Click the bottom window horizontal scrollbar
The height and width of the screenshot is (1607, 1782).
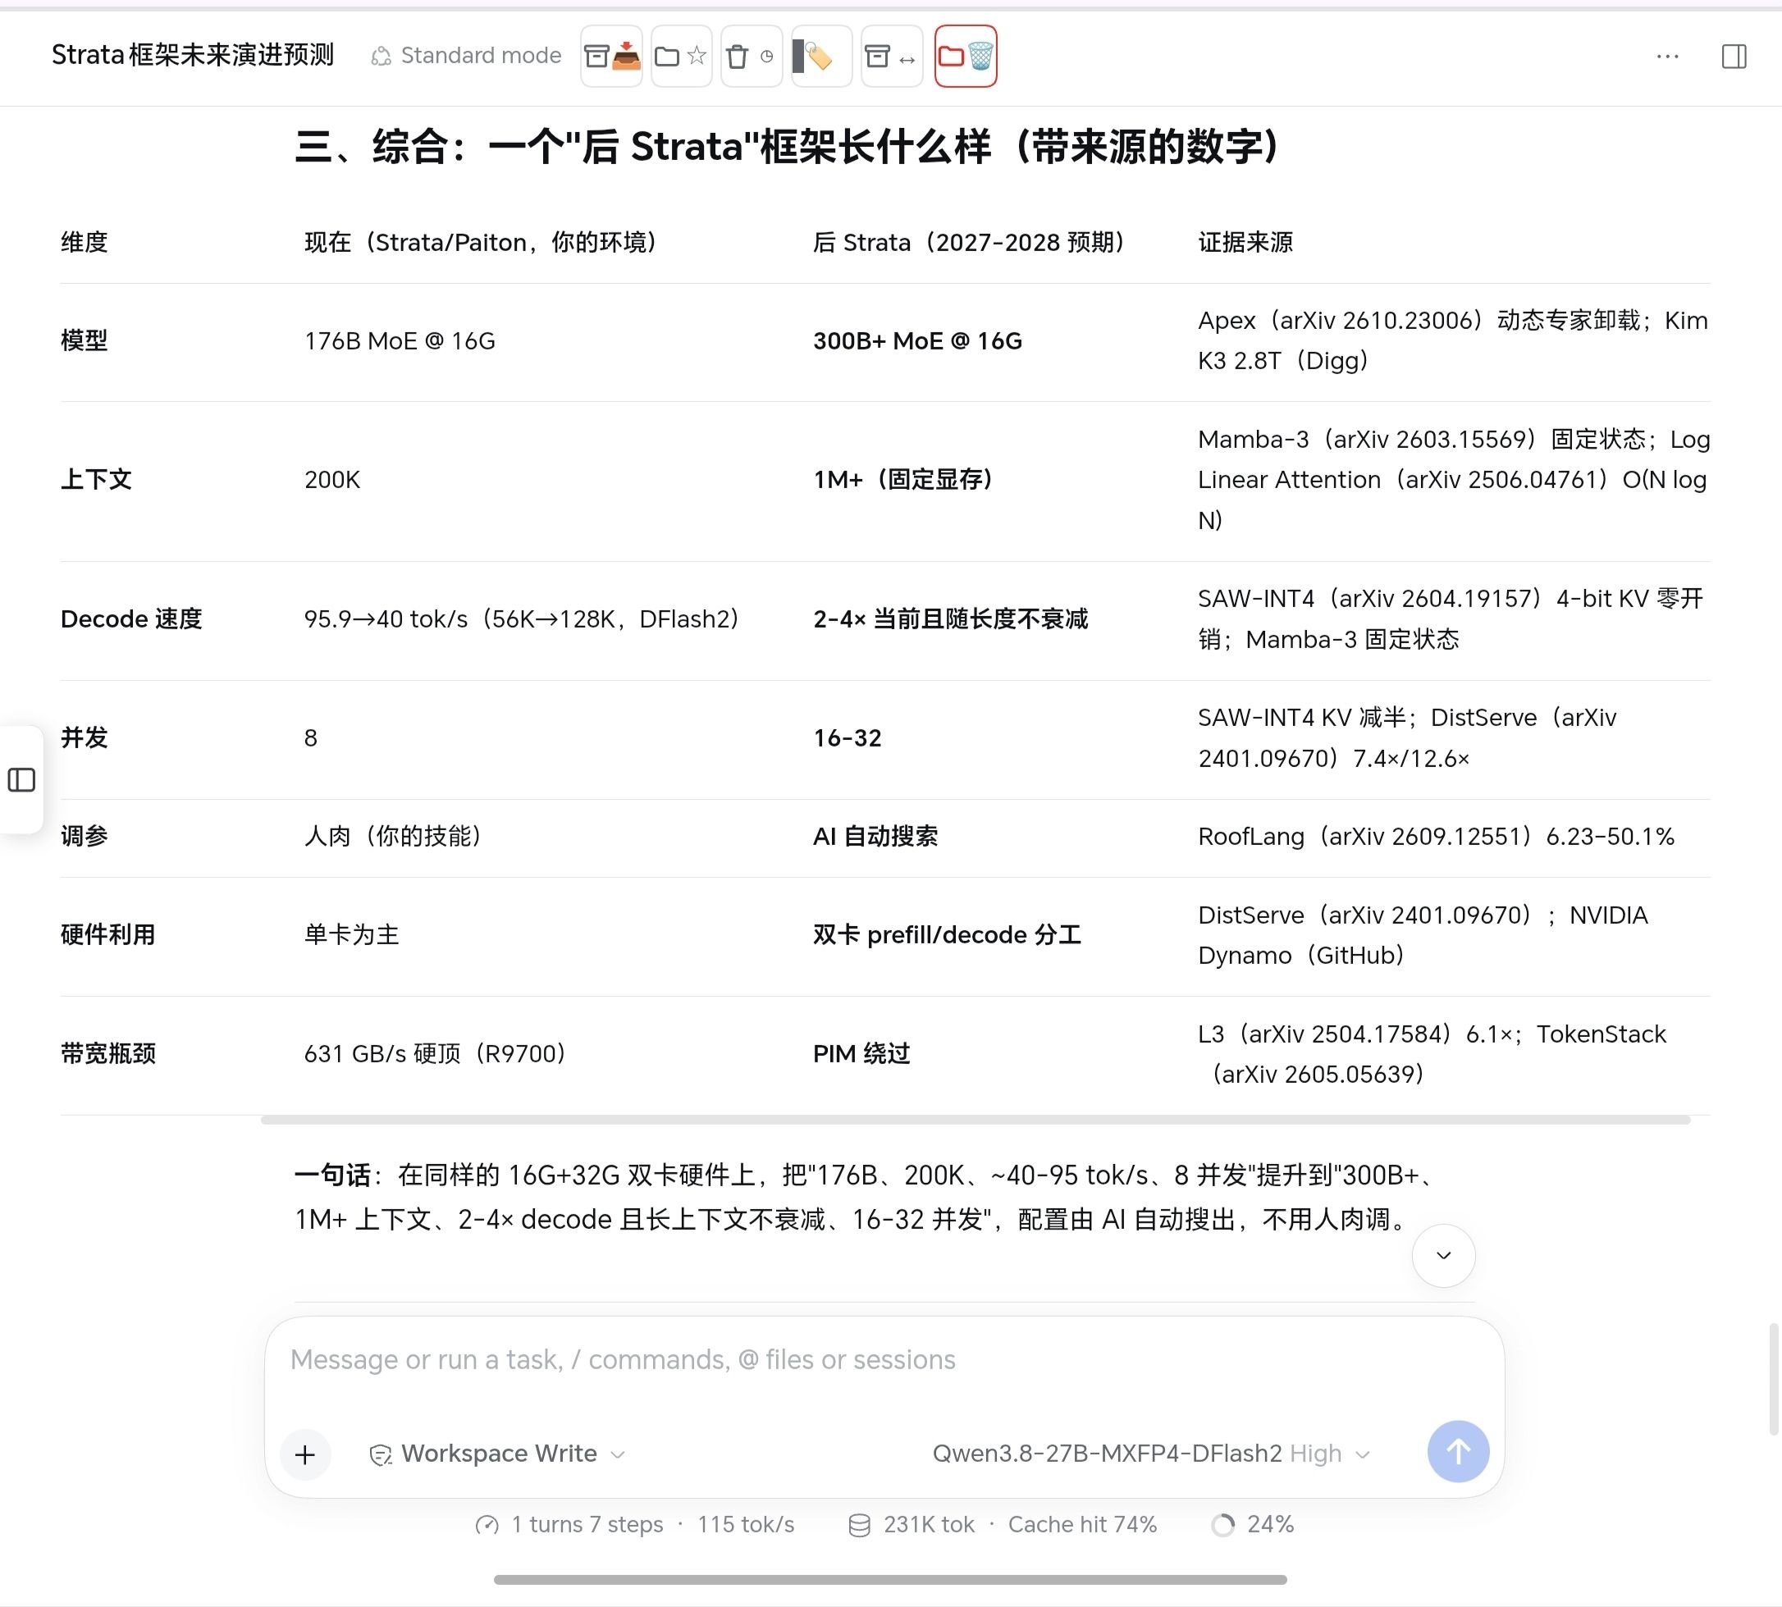(x=890, y=1580)
